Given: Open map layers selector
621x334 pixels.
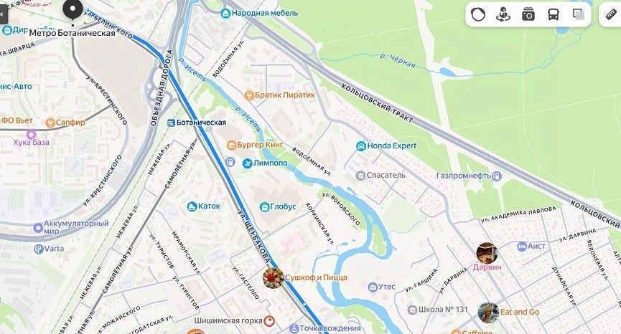Looking at the screenshot, I should click(x=578, y=14).
